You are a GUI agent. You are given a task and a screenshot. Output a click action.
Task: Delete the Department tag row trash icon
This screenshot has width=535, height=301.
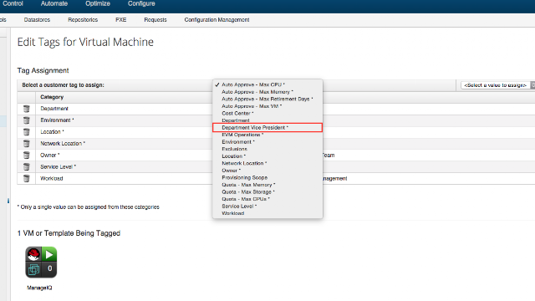pyautogui.click(x=26, y=109)
